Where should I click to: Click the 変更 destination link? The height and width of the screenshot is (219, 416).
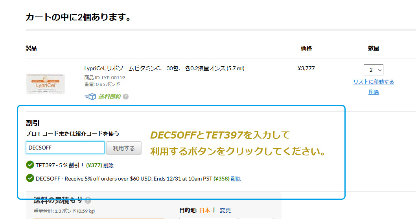click(225, 210)
